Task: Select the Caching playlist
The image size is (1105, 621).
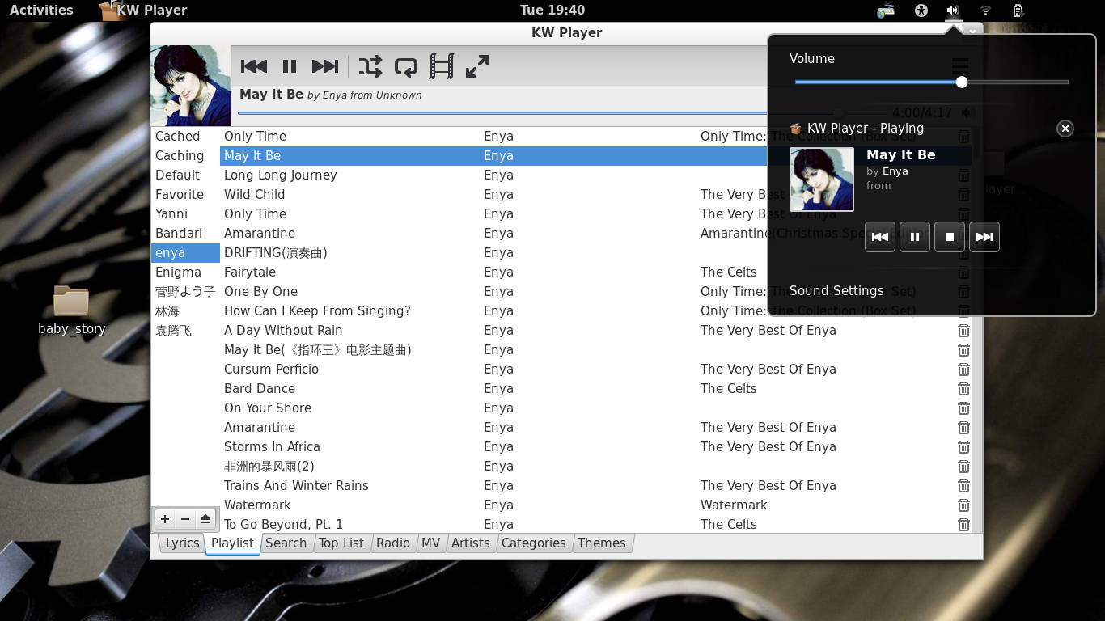Action: click(x=185, y=156)
